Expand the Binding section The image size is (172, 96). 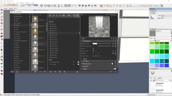coord(82,69)
